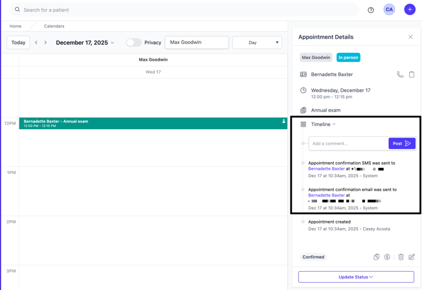Image resolution: width=422 pixels, height=290 pixels.
Task: Open the December 17, 2025 date picker
Action: point(85,43)
